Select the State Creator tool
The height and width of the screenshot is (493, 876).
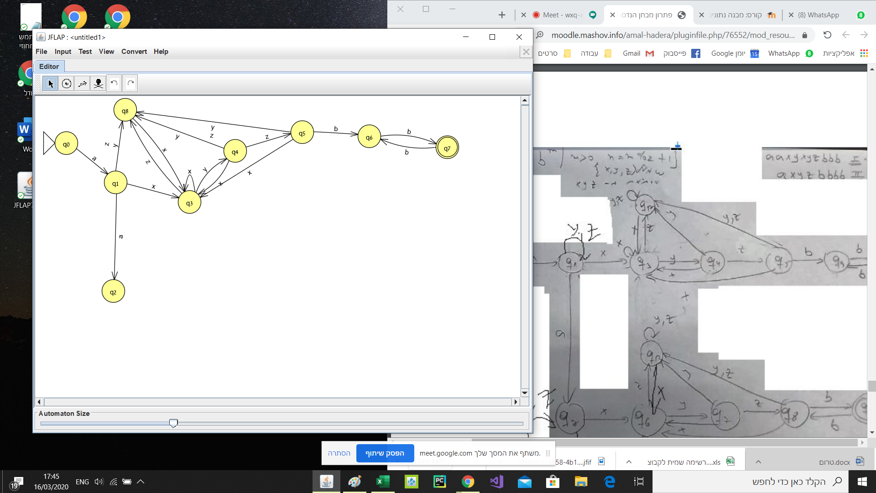tap(67, 84)
